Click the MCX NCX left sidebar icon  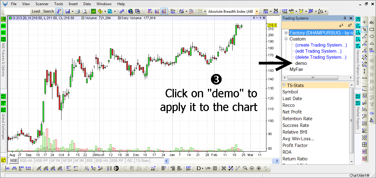pyautogui.click(x=3, y=96)
